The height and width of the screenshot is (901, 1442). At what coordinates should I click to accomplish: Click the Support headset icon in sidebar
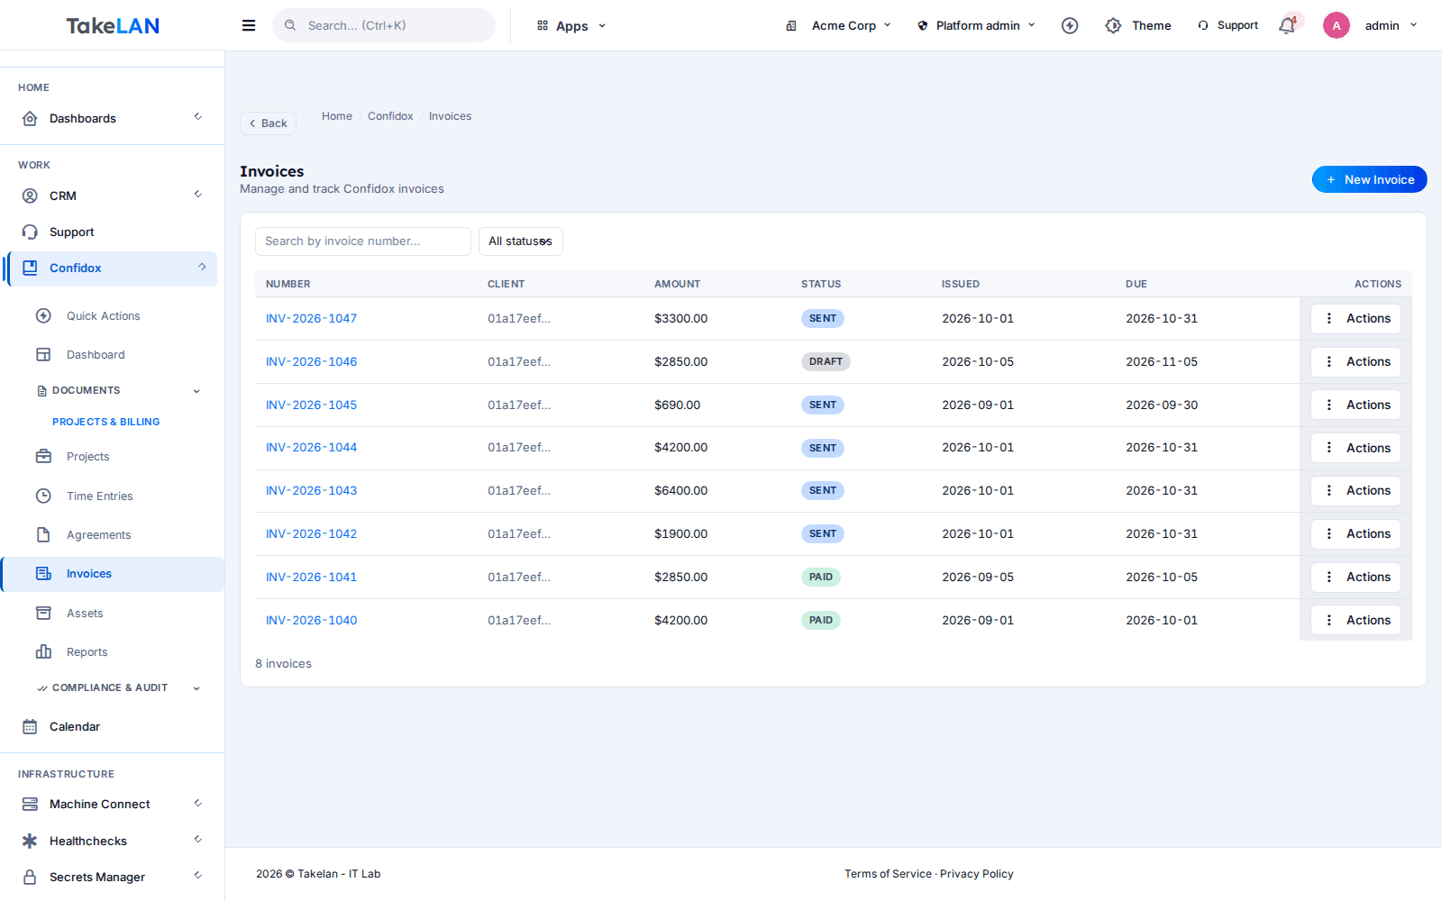pyautogui.click(x=30, y=232)
